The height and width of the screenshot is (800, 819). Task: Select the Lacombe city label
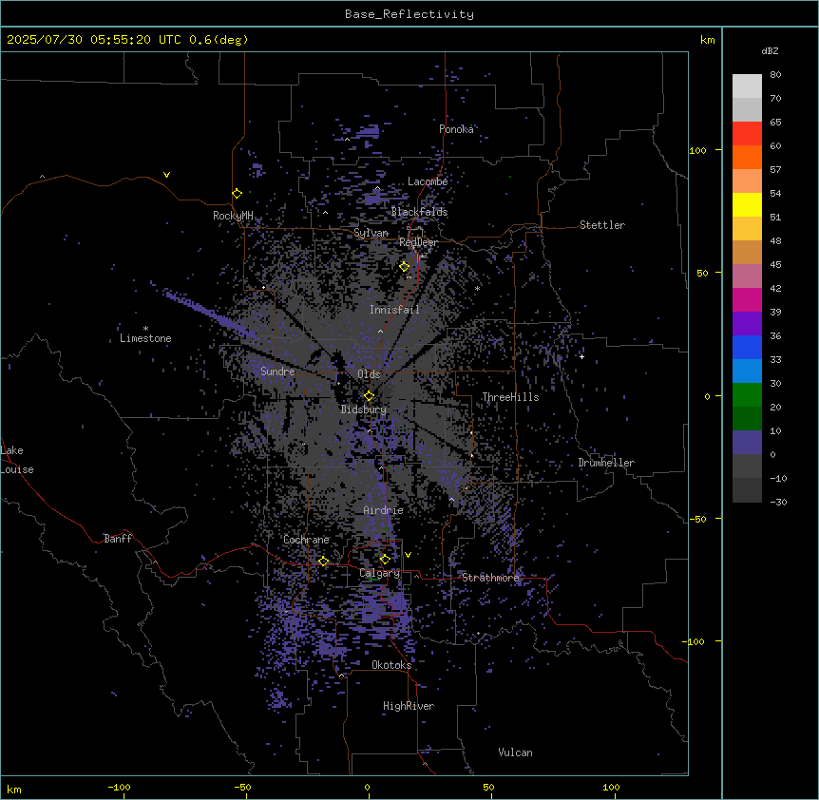point(428,181)
